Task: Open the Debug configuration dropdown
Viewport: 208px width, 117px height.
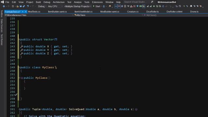Action: point(42,6)
